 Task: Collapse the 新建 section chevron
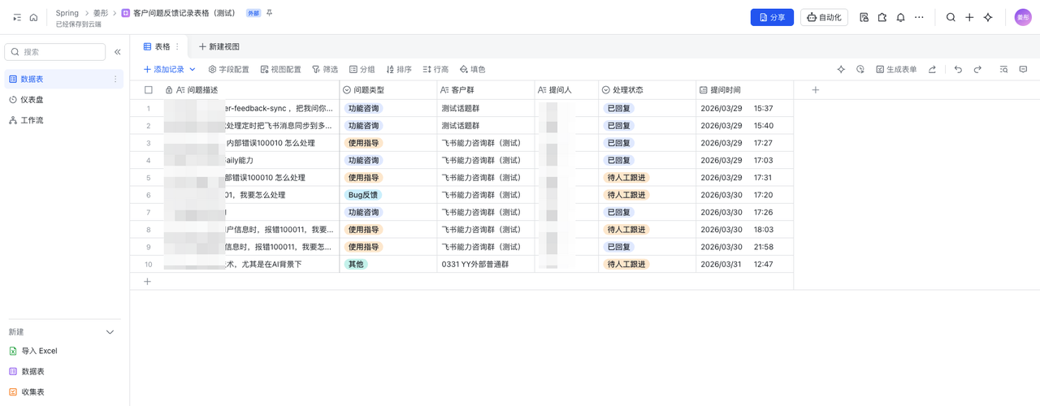[110, 332]
